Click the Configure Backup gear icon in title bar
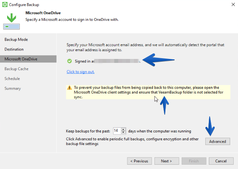 5,5
